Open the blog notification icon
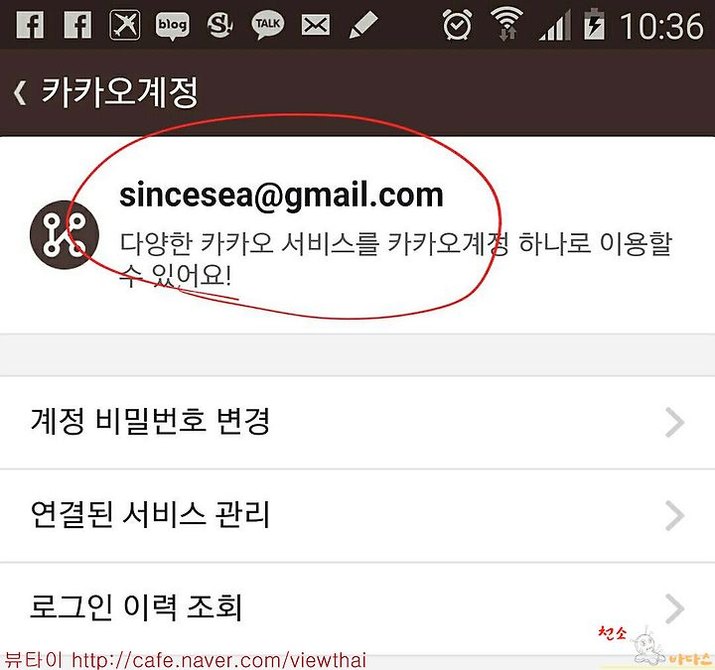Viewport: 715px width, 670px height. [x=172, y=26]
